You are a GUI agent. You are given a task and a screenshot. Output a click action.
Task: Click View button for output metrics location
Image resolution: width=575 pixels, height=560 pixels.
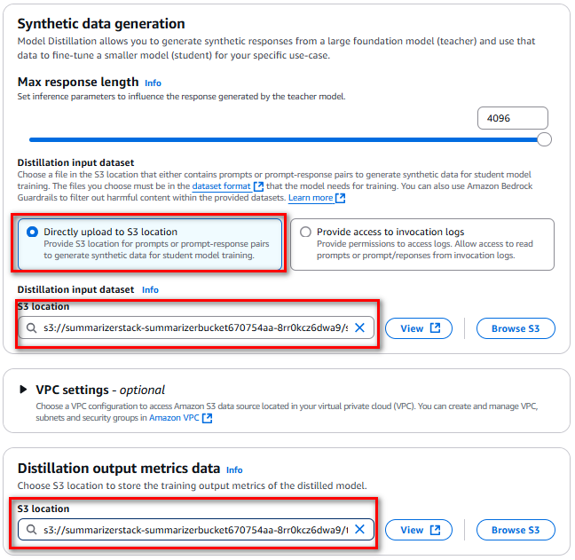click(419, 530)
